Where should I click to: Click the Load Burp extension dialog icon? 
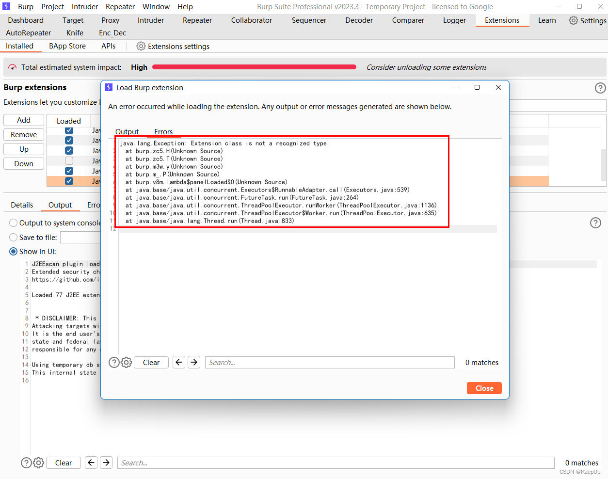coord(109,87)
